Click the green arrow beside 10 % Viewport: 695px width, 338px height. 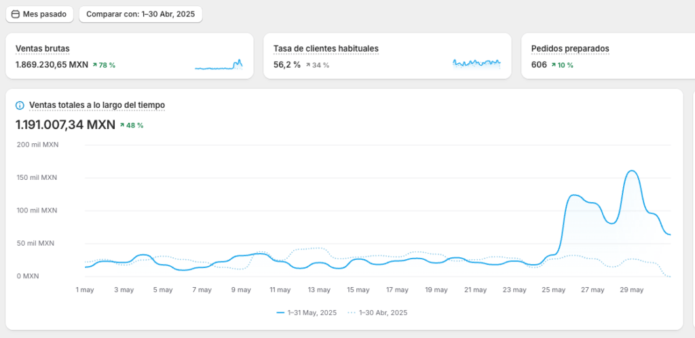click(554, 65)
